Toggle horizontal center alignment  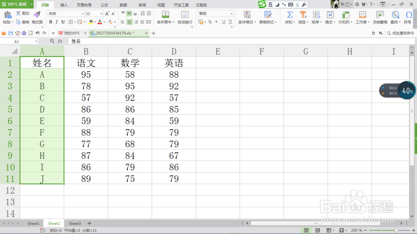coord(129,22)
